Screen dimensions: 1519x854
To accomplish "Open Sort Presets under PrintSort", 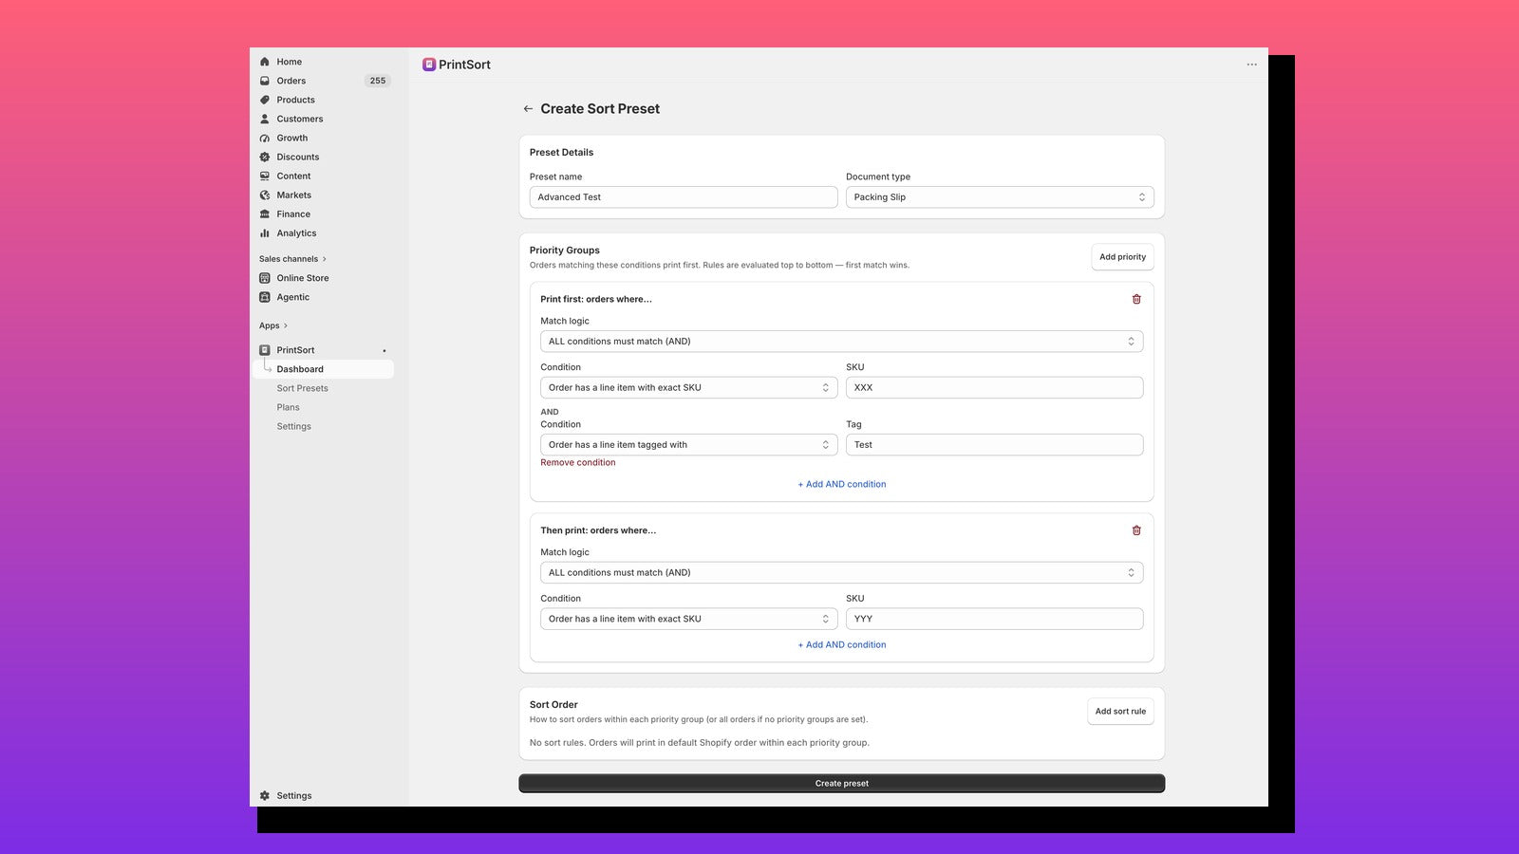I will [x=302, y=388].
